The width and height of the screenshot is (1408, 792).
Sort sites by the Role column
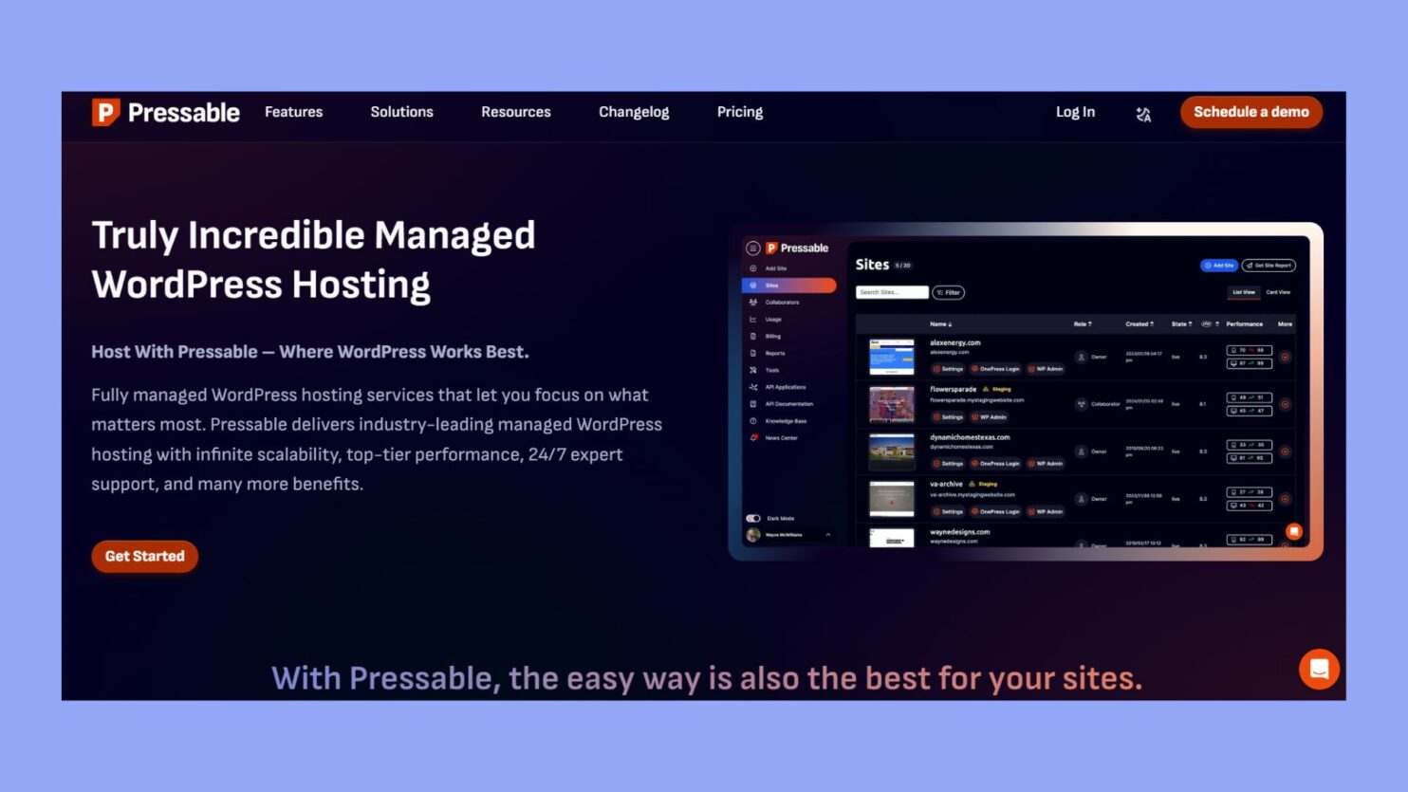pyautogui.click(x=1082, y=324)
